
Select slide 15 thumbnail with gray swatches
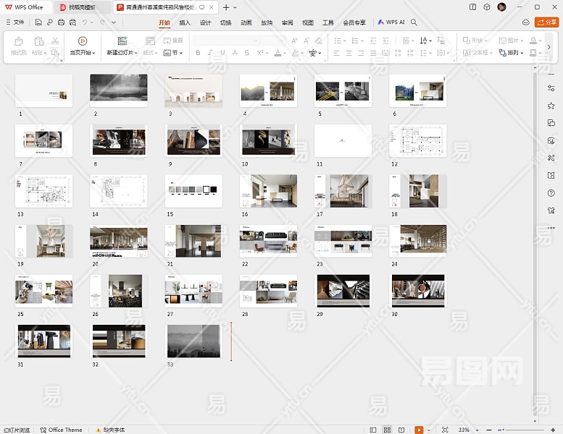pyautogui.click(x=193, y=190)
